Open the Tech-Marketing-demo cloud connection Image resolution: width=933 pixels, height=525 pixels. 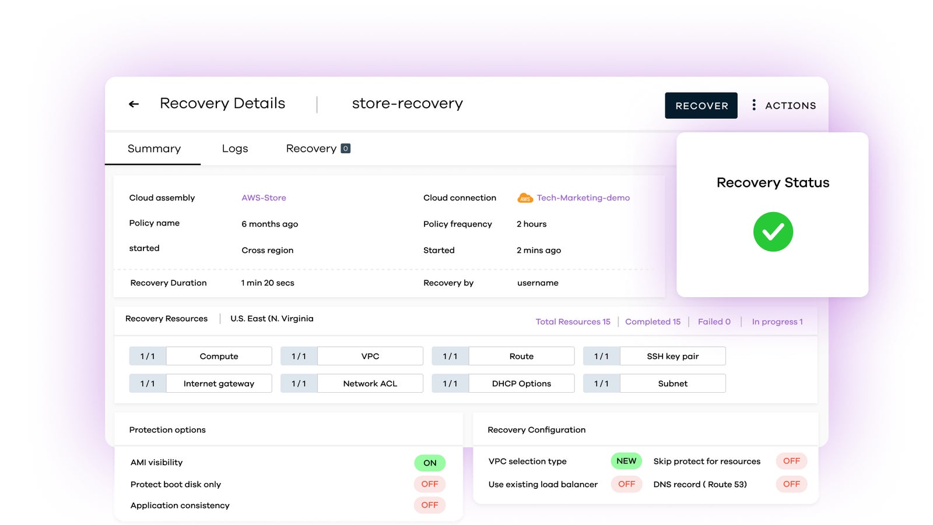(584, 198)
